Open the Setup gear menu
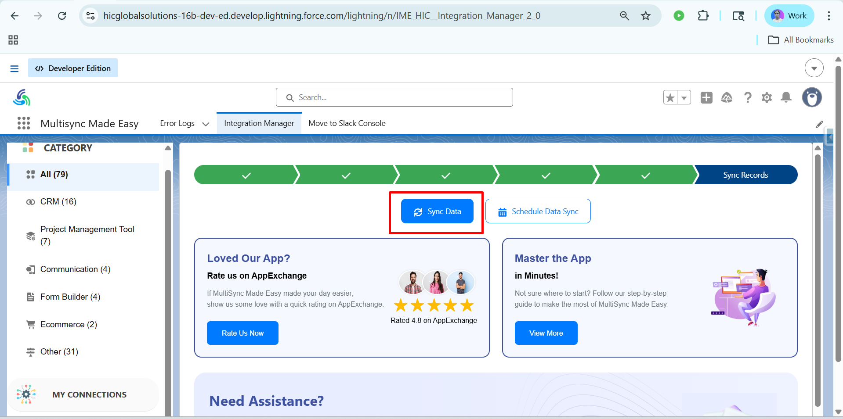 pyautogui.click(x=767, y=97)
